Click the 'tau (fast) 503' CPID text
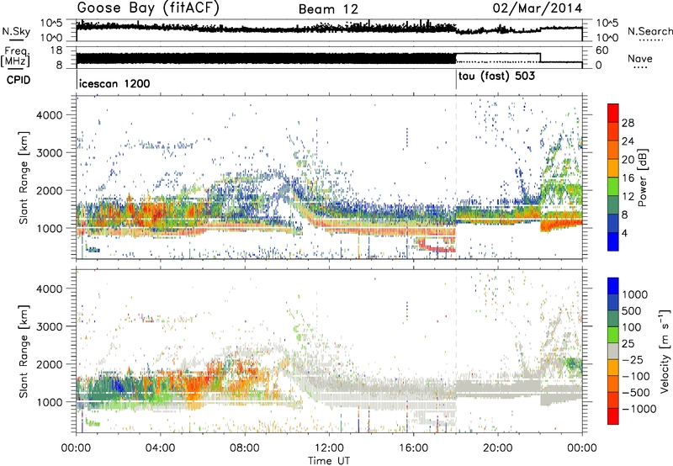 [x=496, y=77]
